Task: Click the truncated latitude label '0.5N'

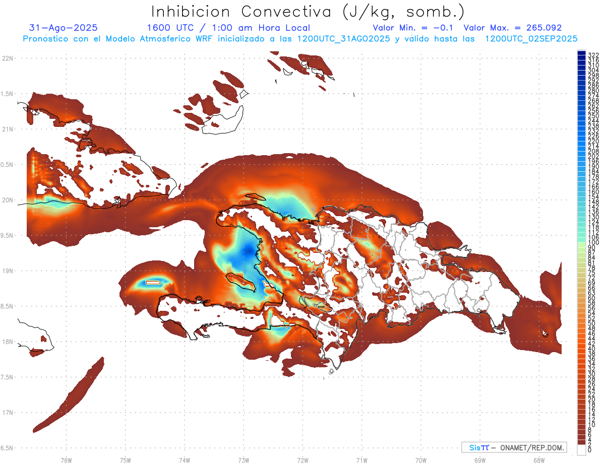Action: [7, 165]
